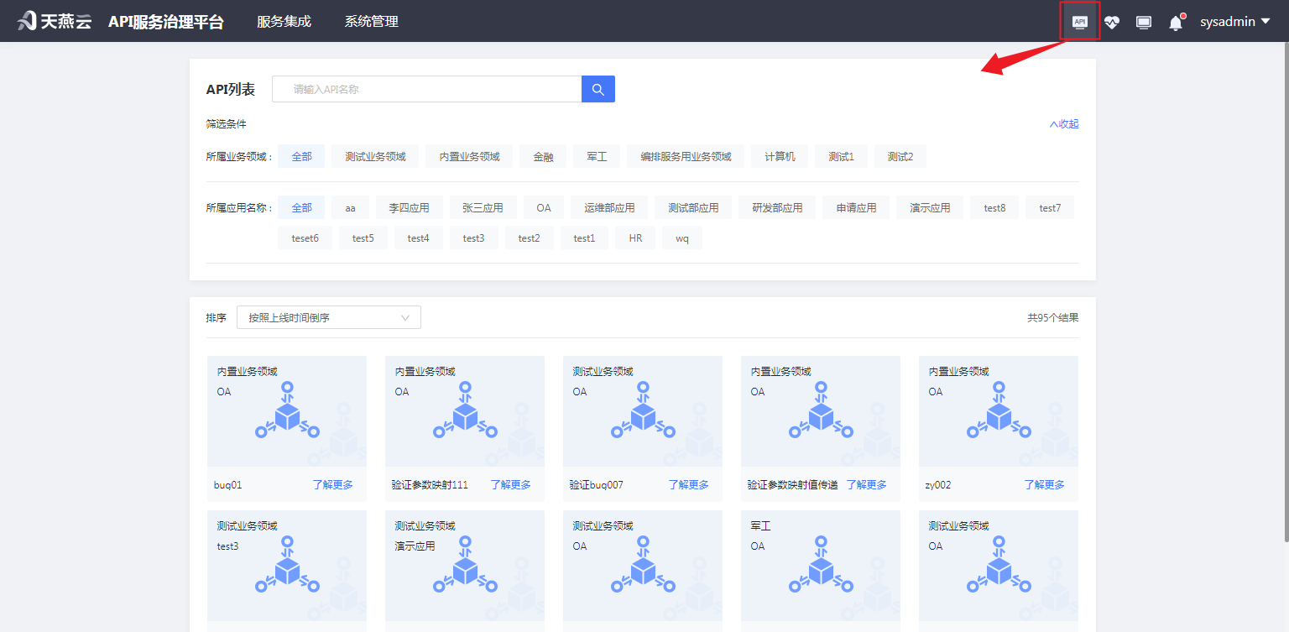Image resolution: width=1289 pixels, height=632 pixels.
Task: Click the health monitoring heart icon
Action: 1111,21
